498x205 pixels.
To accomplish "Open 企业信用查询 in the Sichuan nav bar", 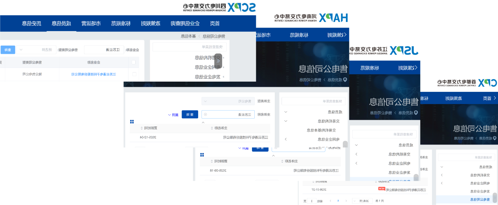I will (x=185, y=24).
